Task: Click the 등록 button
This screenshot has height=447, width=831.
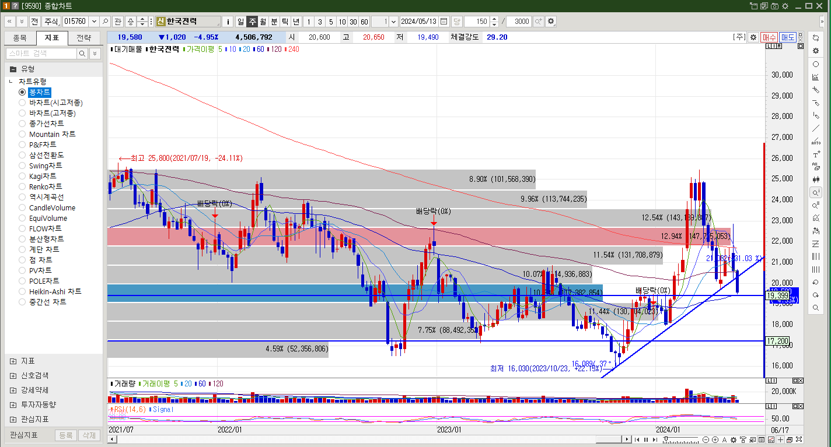Action: [66, 435]
